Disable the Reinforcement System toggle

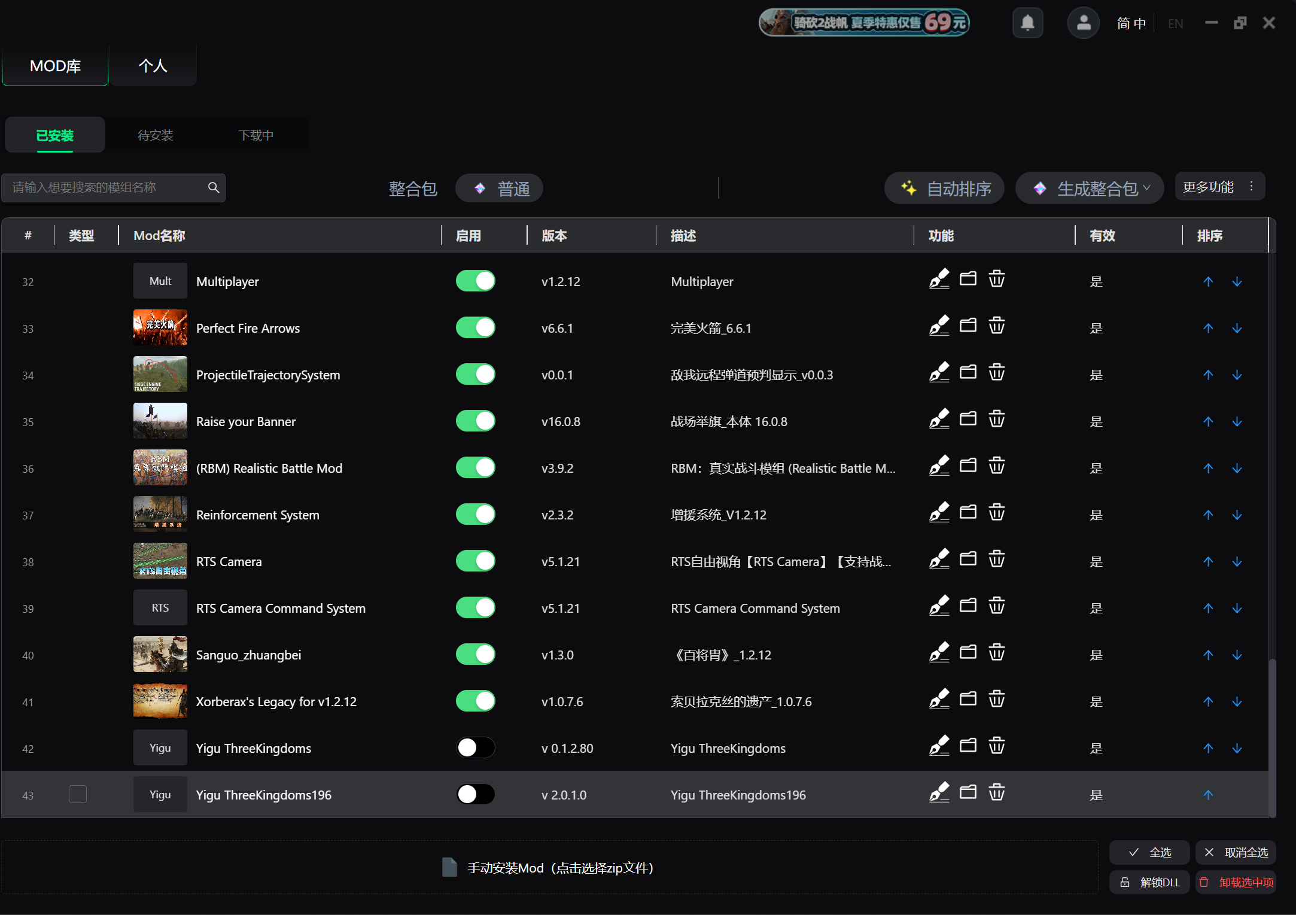(476, 515)
